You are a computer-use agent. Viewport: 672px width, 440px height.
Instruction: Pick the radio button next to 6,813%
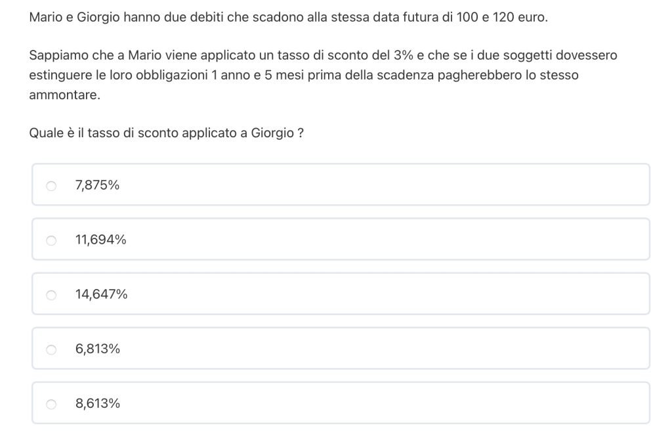tap(51, 349)
